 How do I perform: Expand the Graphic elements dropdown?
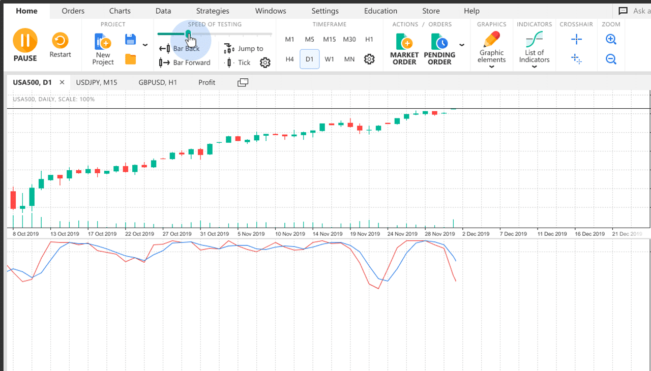(491, 66)
